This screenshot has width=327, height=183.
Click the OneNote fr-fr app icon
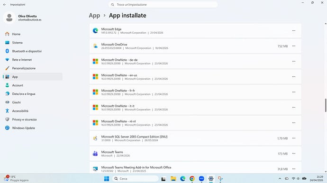click(x=95, y=92)
